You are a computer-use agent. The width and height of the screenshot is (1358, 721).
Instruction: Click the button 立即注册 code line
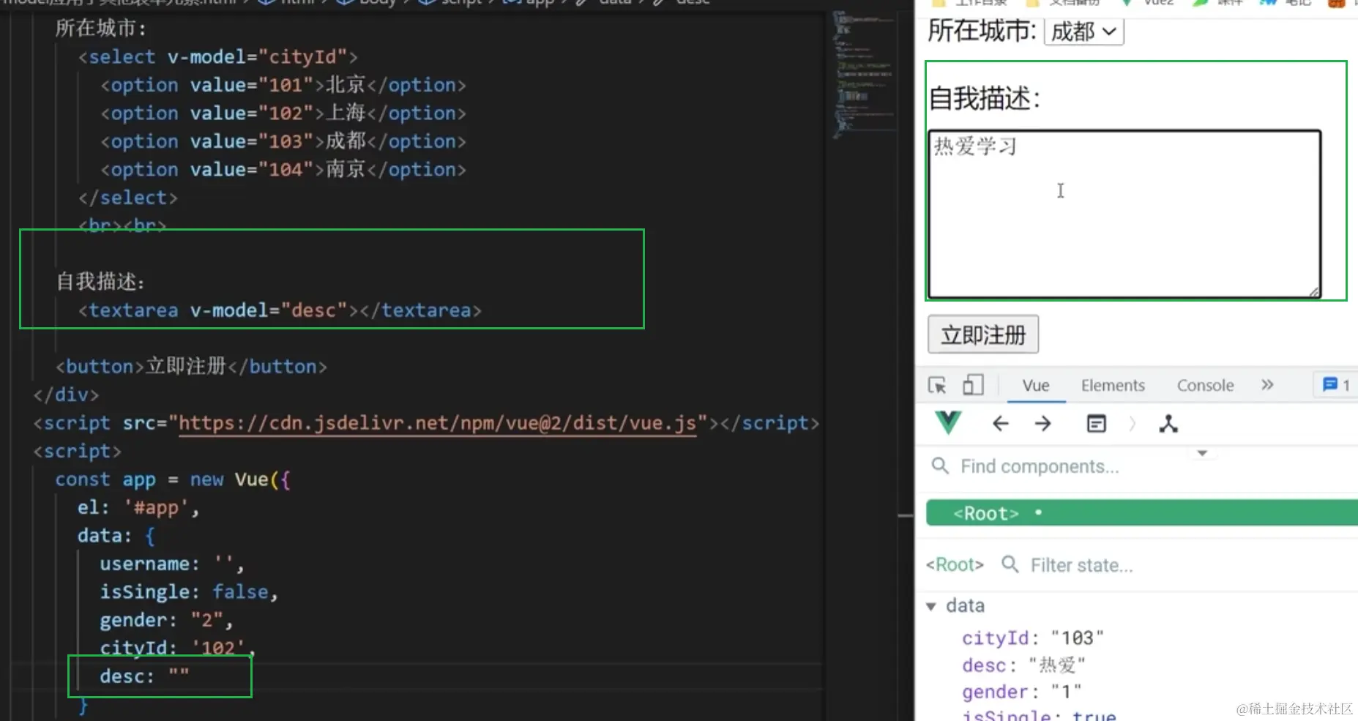(x=191, y=366)
